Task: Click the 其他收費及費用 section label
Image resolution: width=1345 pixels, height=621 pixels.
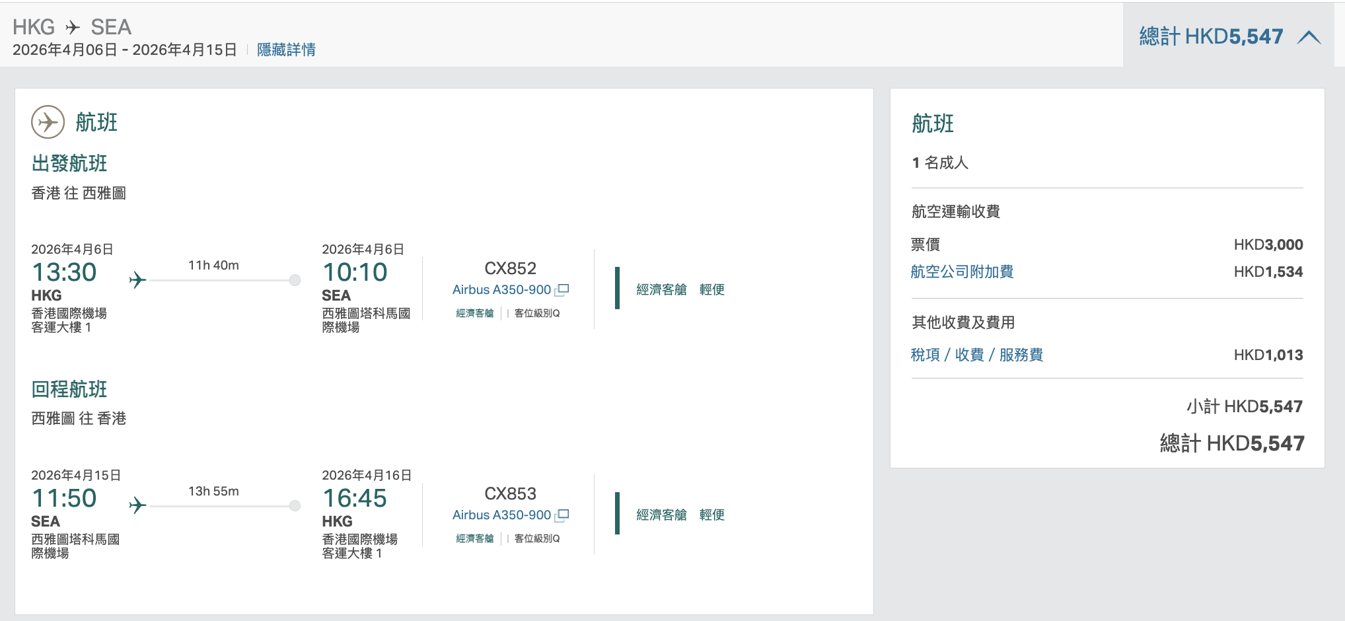Action: [x=963, y=322]
